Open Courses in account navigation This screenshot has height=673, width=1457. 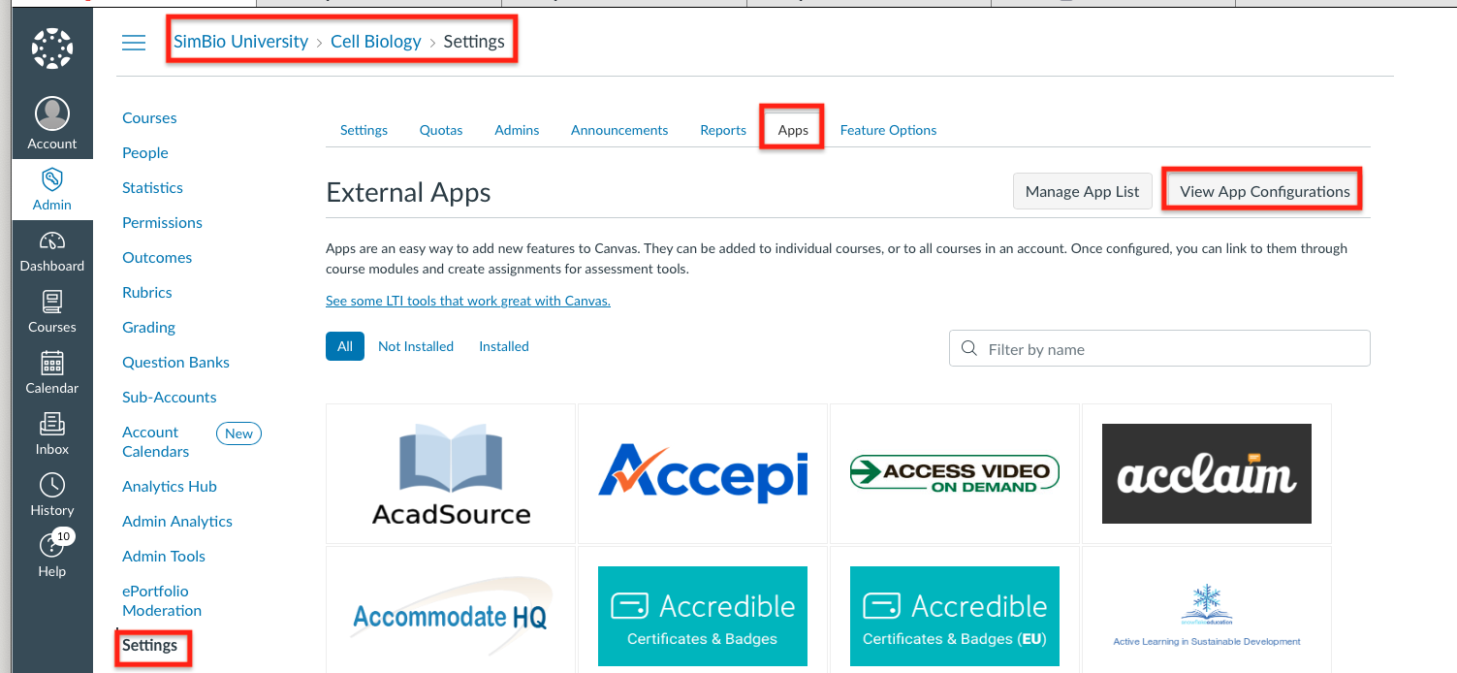(149, 118)
